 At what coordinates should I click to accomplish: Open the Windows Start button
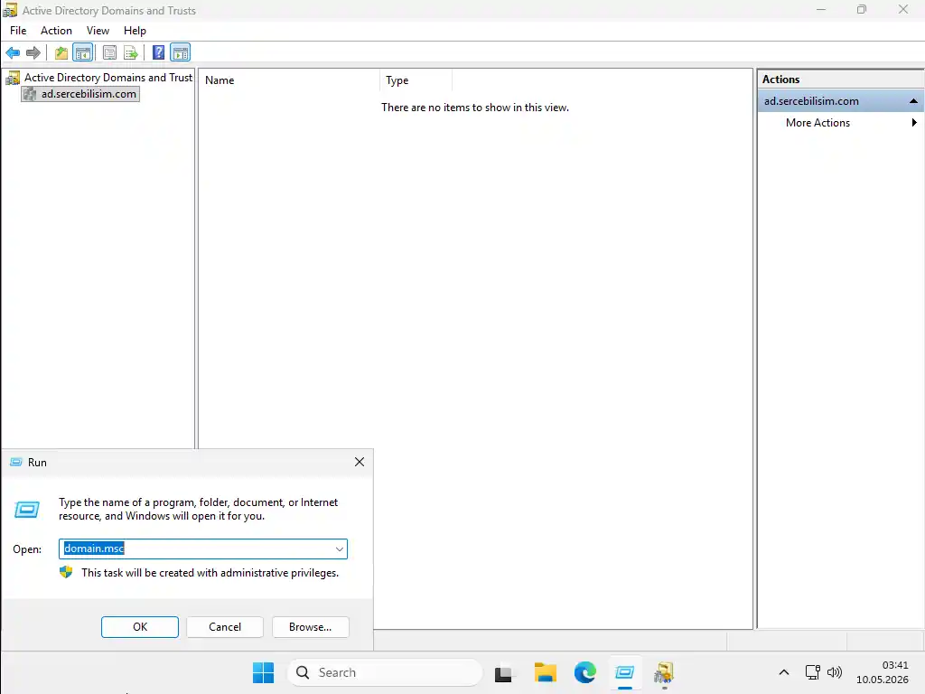pyautogui.click(x=263, y=672)
